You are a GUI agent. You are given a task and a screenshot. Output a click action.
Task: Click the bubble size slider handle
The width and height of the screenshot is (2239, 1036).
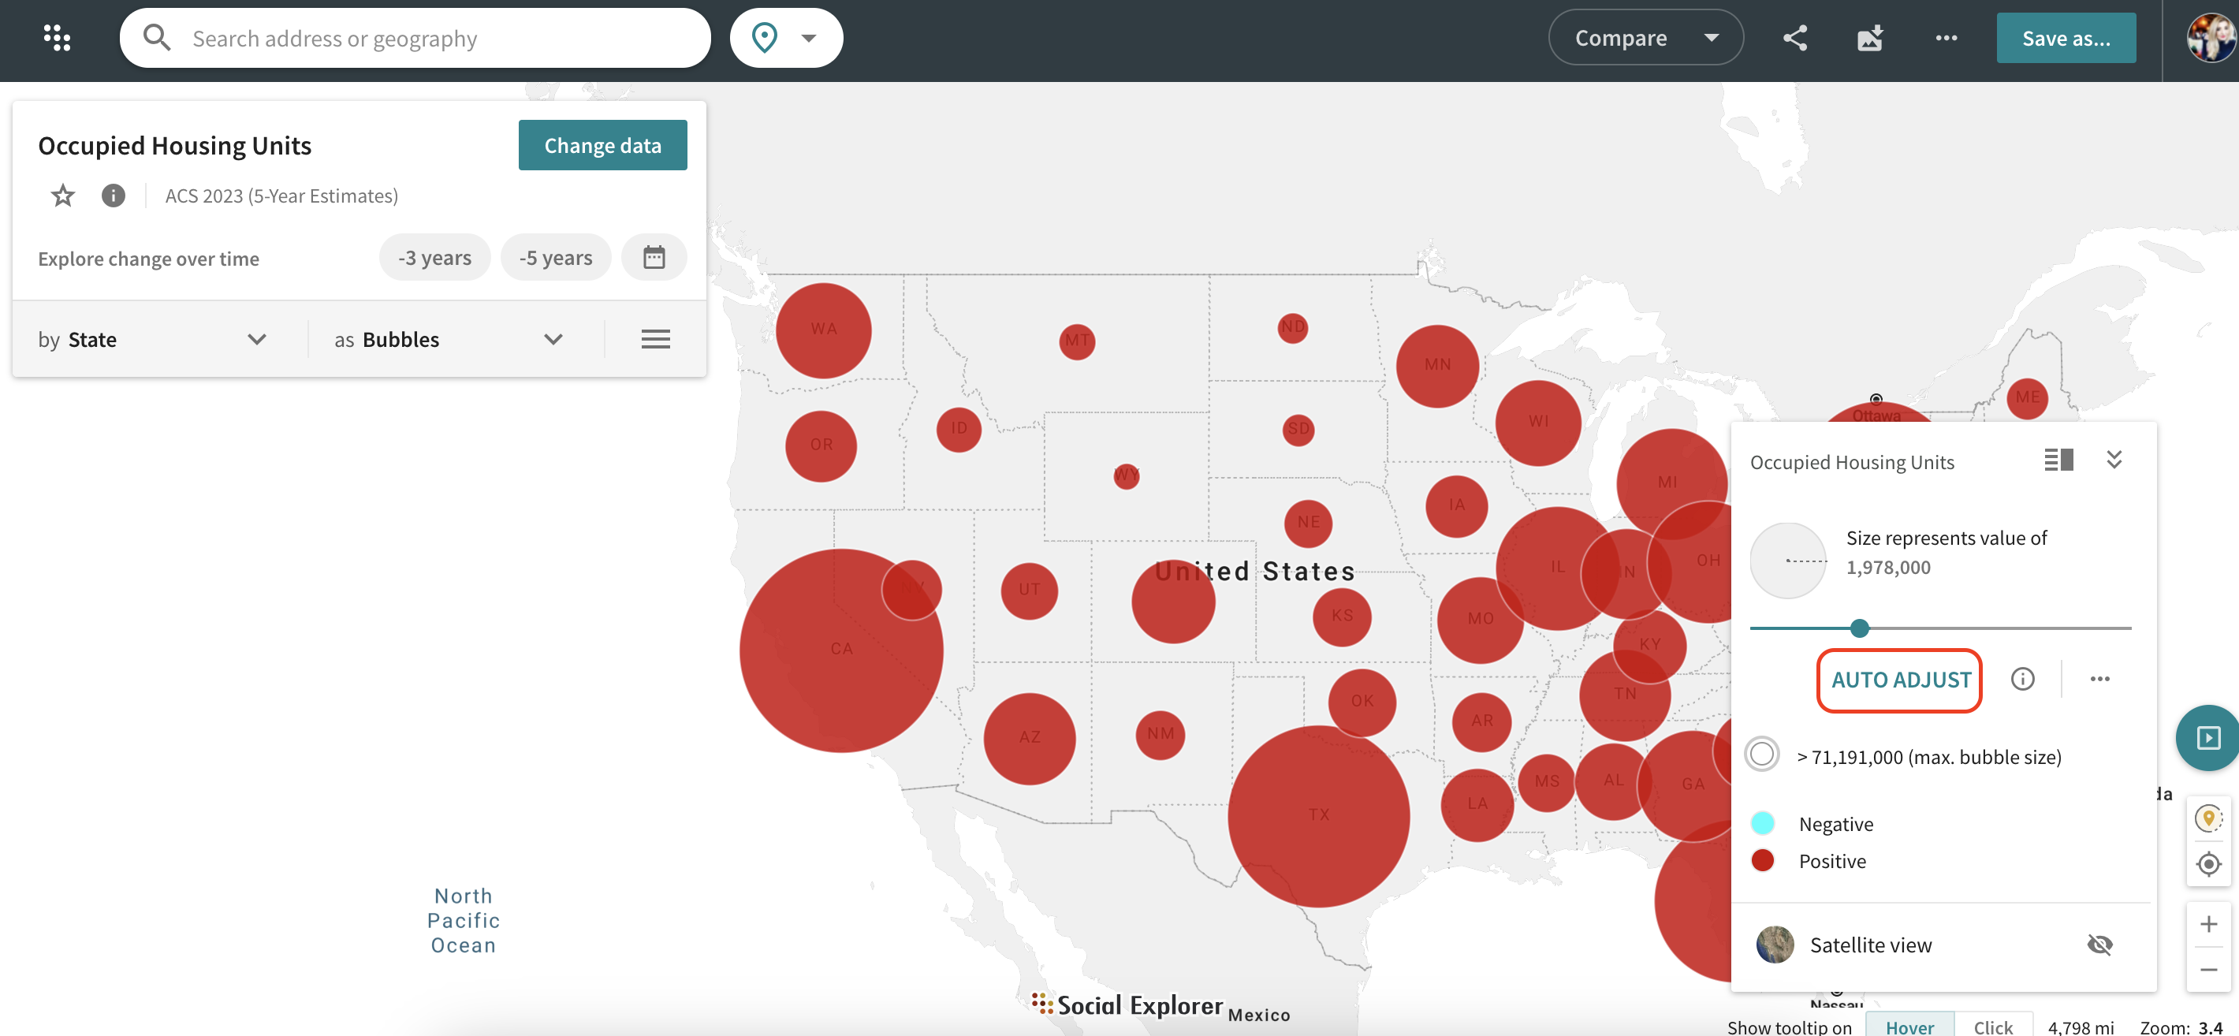(x=1859, y=628)
